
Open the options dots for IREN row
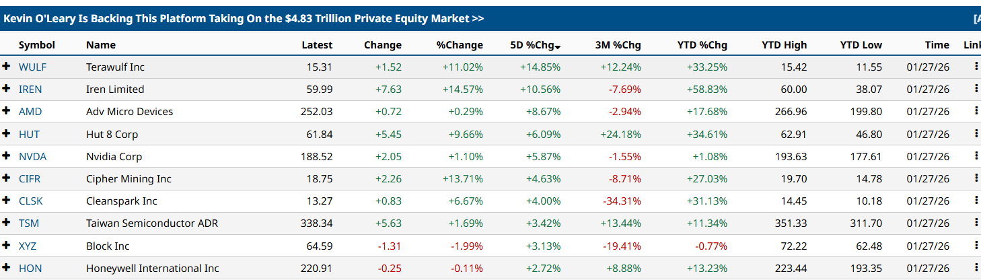click(976, 89)
